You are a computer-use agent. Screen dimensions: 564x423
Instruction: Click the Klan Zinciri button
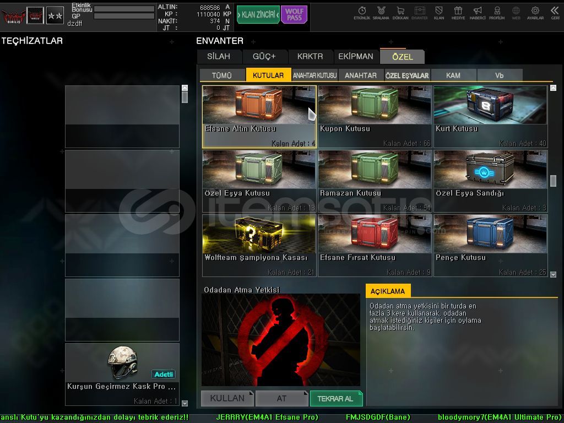point(258,15)
